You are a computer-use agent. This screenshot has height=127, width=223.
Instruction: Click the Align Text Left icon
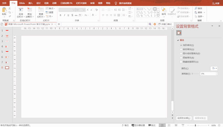103,15
